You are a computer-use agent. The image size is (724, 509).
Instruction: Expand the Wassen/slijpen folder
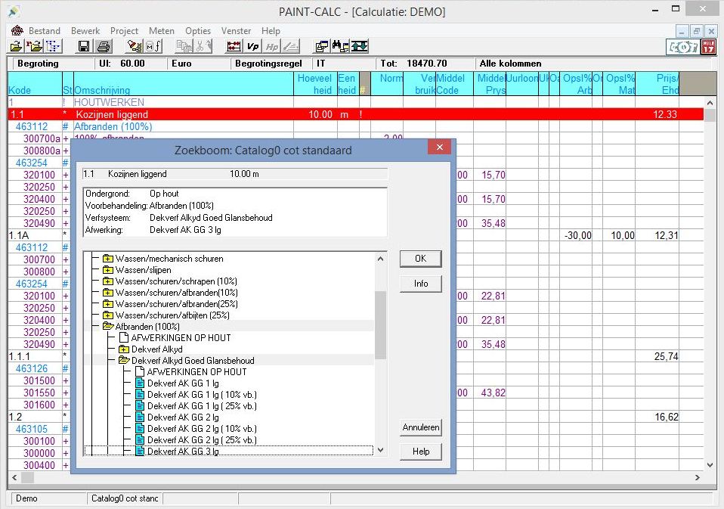107,270
